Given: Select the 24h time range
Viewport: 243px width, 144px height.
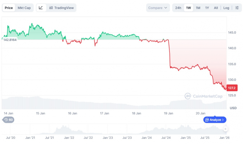Looking at the screenshot, I should (178, 8).
